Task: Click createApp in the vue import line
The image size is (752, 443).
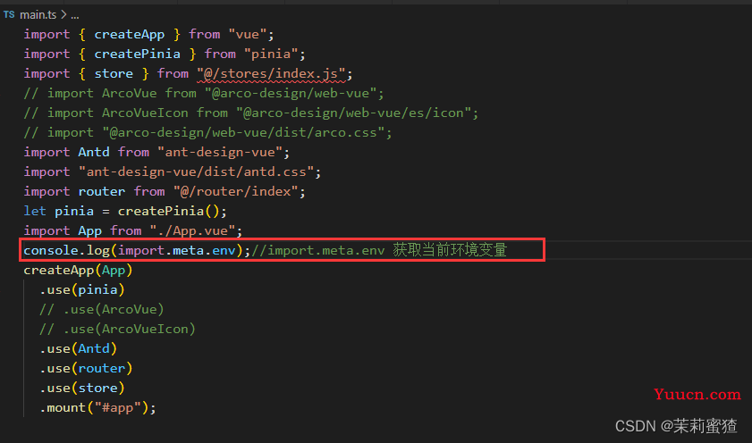Action: click(x=130, y=35)
